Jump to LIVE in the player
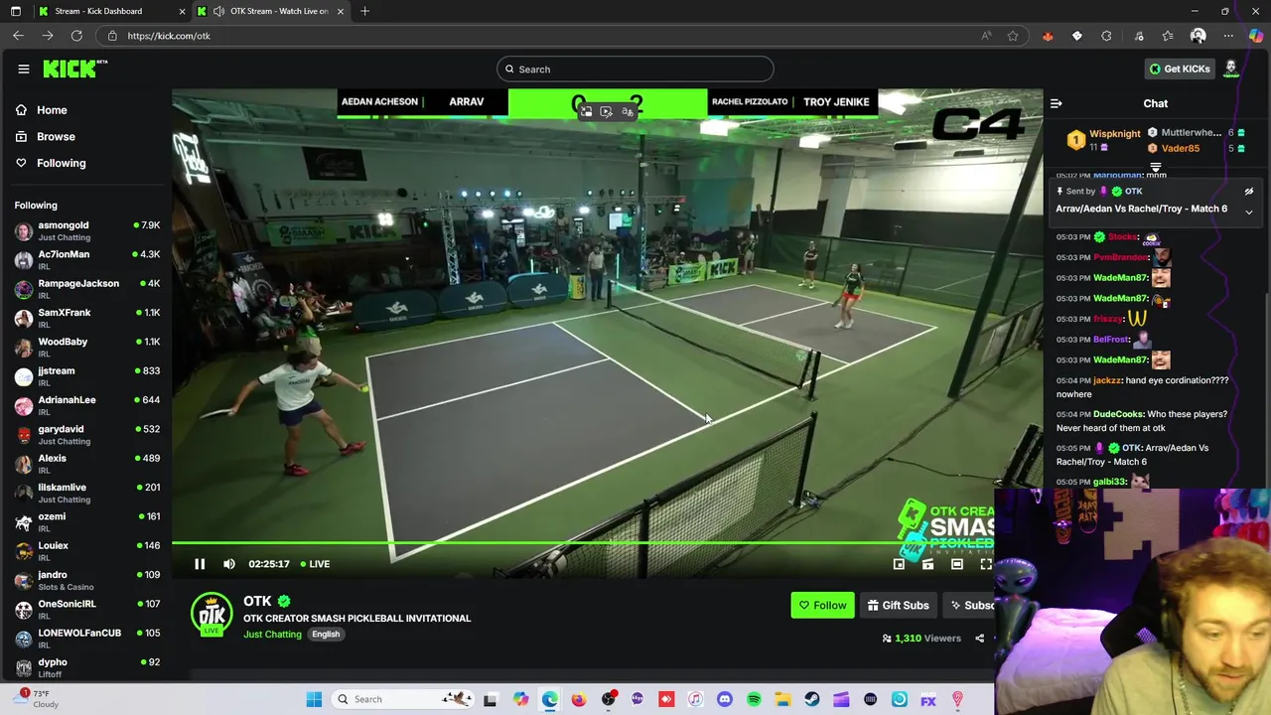1271x715 pixels. pyautogui.click(x=316, y=564)
